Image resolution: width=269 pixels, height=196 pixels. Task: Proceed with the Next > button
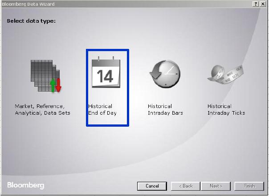(216, 186)
